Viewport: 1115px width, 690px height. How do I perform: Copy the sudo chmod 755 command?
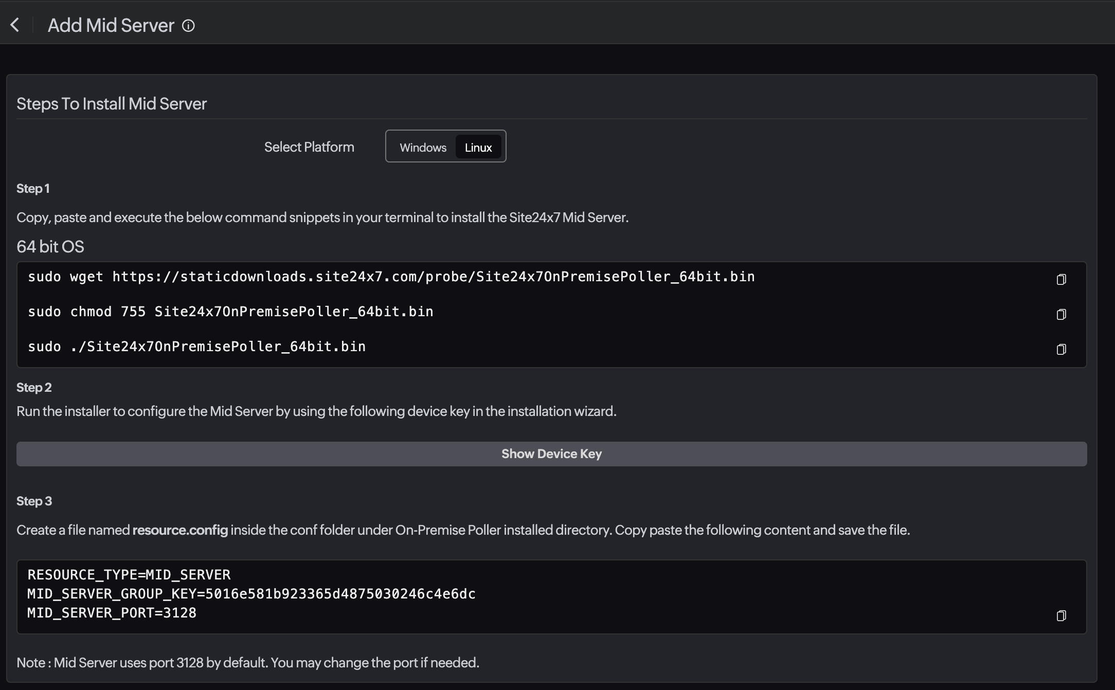pos(1061,314)
